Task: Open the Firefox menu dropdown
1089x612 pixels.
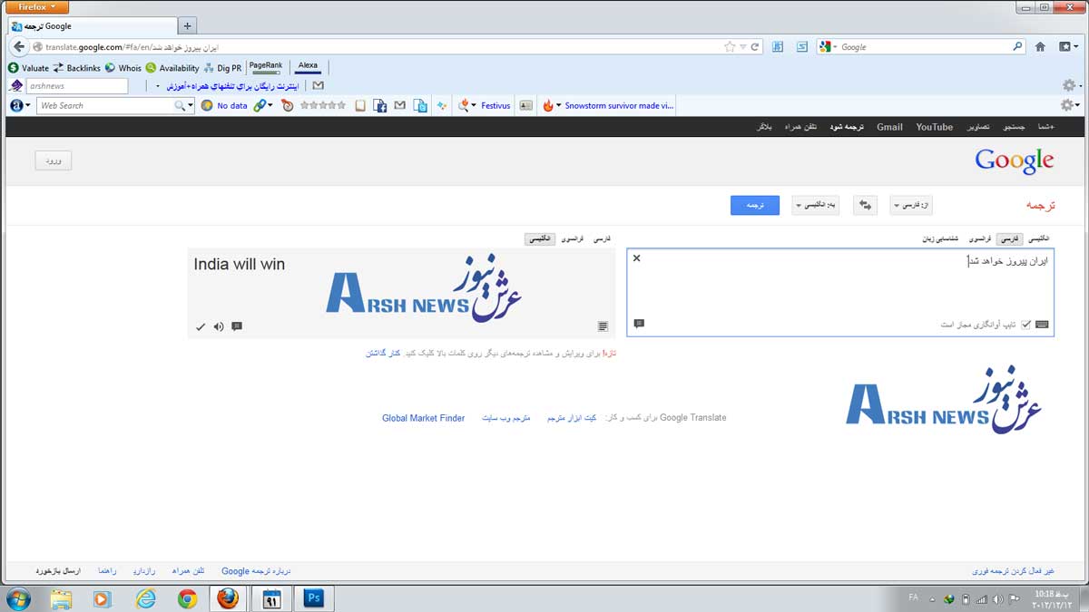Action: click(x=36, y=7)
